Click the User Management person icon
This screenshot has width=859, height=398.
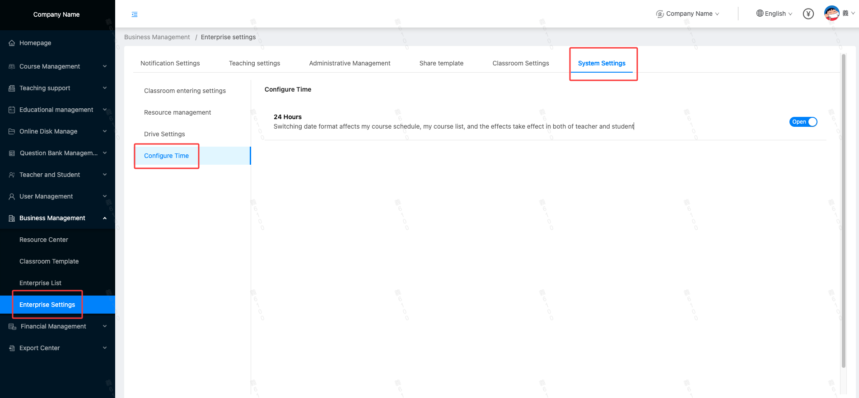click(x=12, y=197)
